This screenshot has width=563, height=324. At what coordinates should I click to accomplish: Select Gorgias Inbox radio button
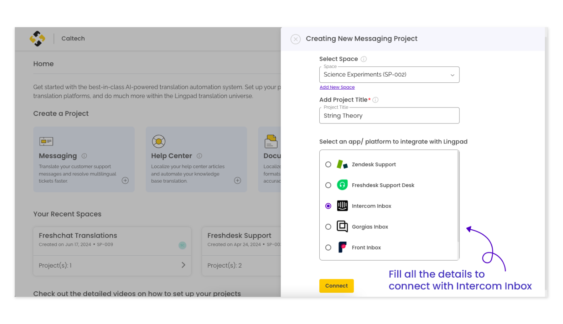(x=328, y=227)
